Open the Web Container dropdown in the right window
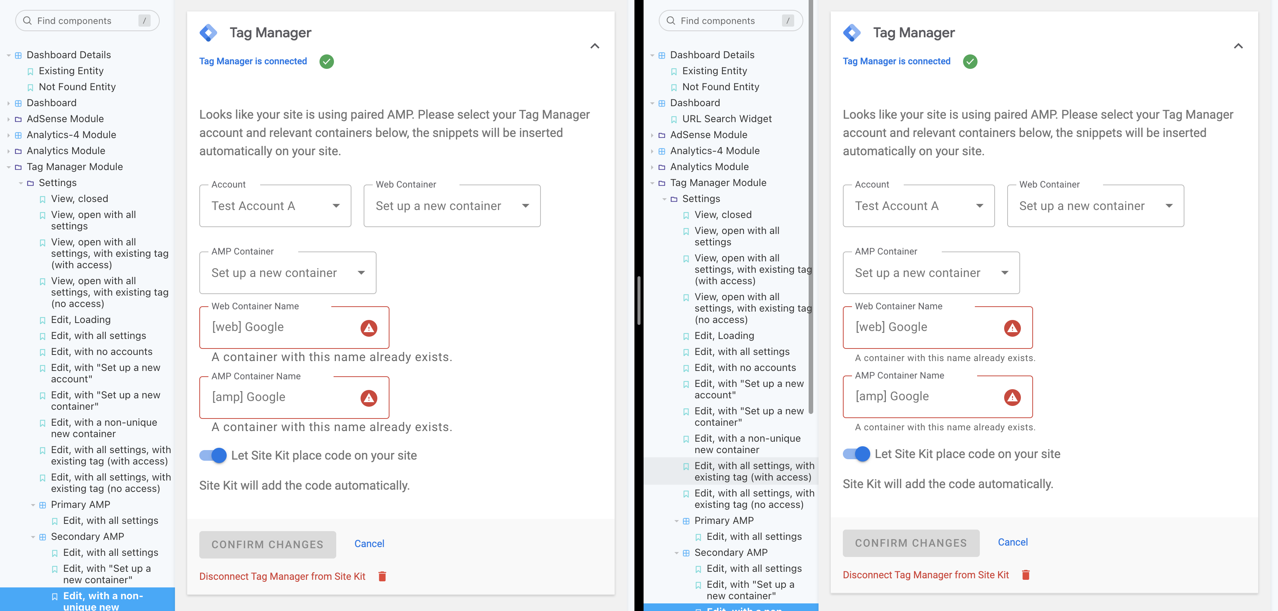The image size is (1278, 611). (x=1095, y=206)
